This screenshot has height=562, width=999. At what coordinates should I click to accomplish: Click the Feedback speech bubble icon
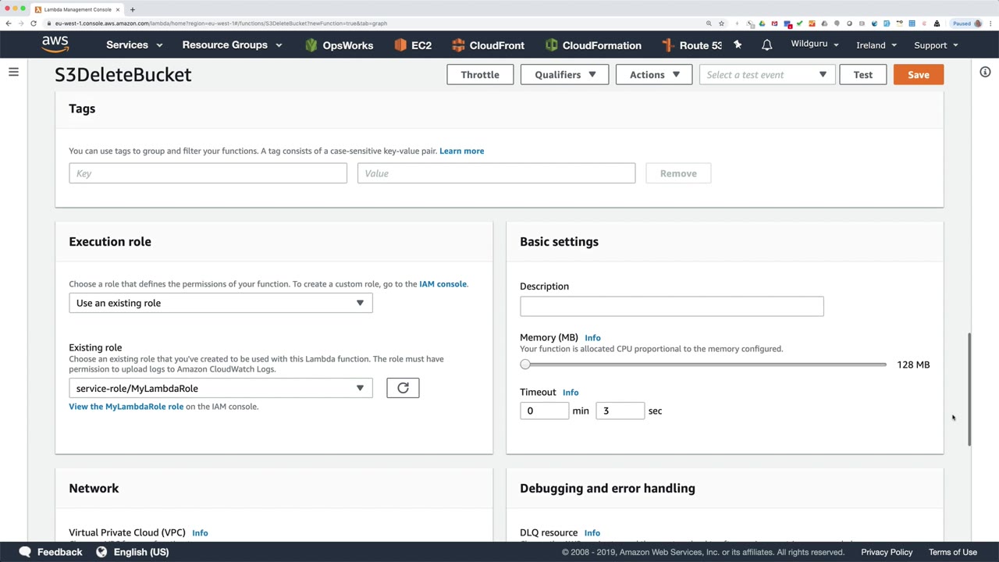pos(25,552)
